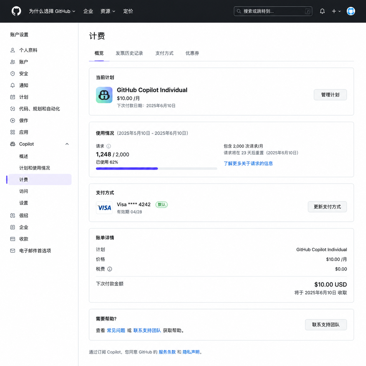Click the 1,248 usage count
Image resolution: width=366 pixels, height=366 pixels.
tap(104, 154)
